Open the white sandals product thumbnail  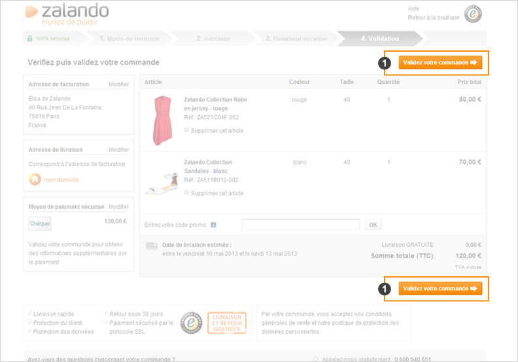coord(162,183)
